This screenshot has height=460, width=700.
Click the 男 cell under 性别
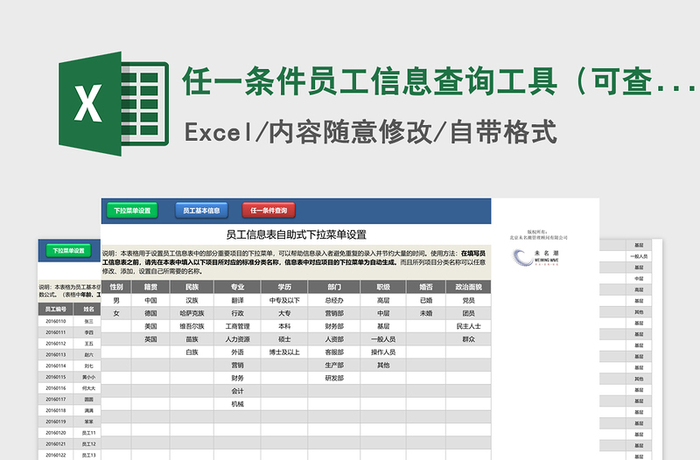pos(116,300)
